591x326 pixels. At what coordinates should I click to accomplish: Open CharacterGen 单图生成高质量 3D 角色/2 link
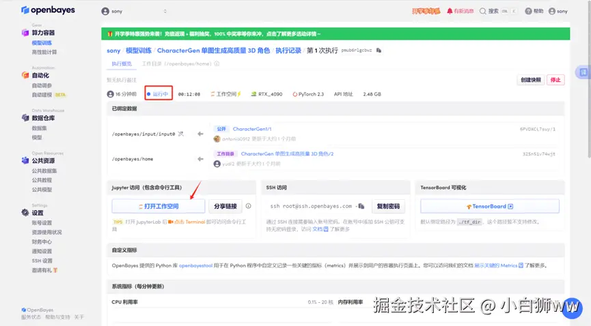[287, 154]
